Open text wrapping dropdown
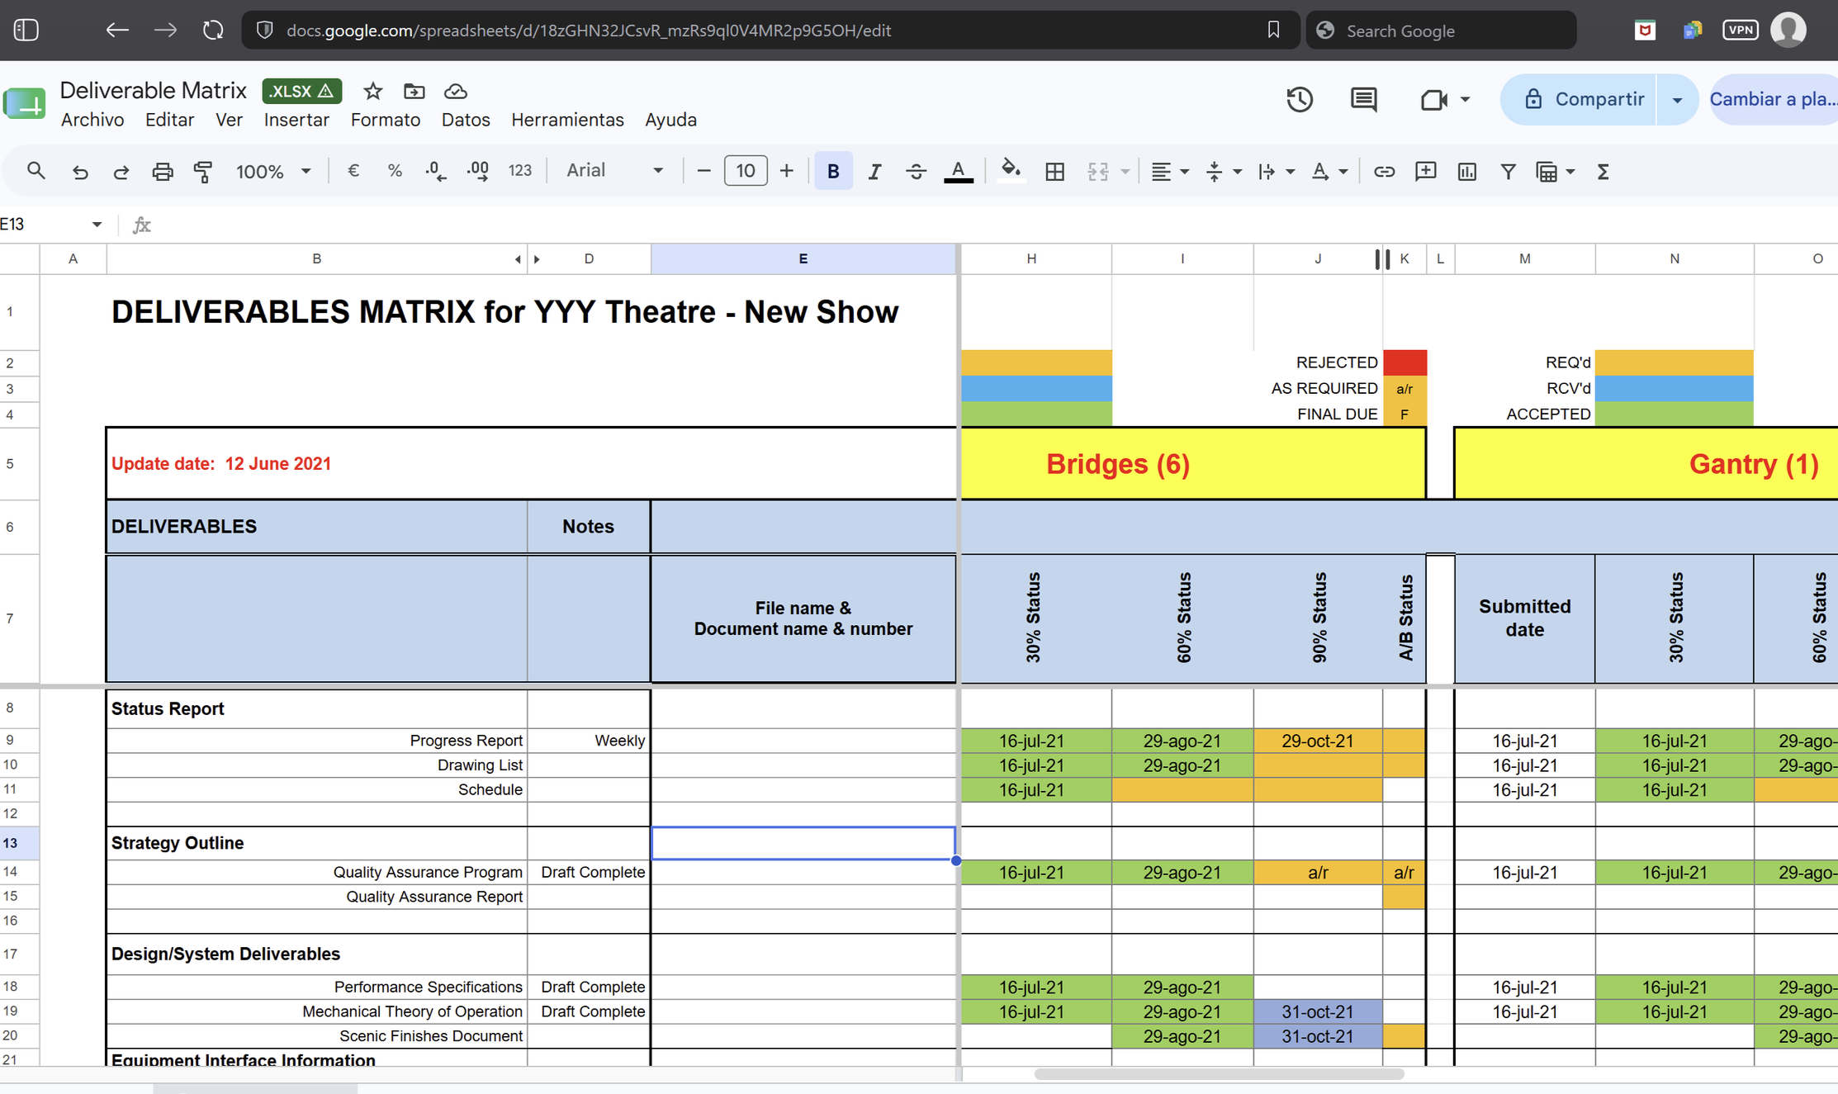The width and height of the screenshot is (1838, 1094). [1276, 171]
